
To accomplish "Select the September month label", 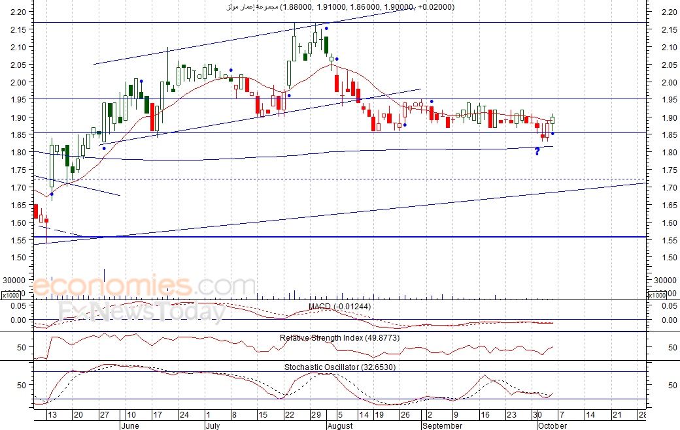I will coord(443,425).
